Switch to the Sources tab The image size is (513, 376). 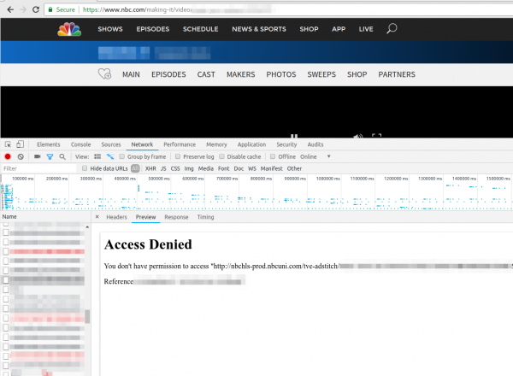pyautogui.click(x=111, y=144)
